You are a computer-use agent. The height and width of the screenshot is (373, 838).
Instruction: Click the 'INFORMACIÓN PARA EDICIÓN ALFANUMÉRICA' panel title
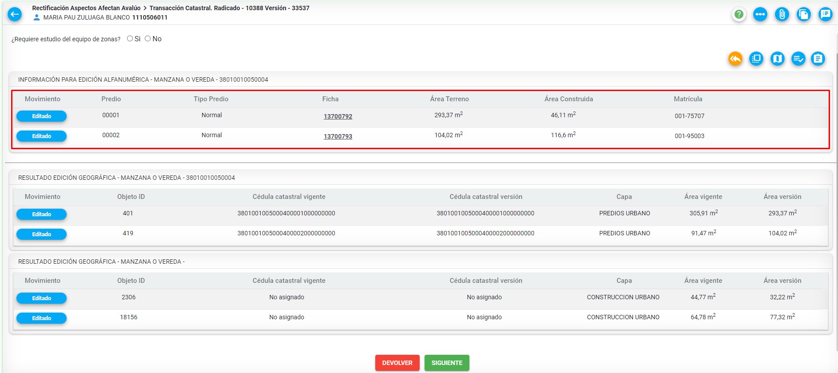coord(143,79)
